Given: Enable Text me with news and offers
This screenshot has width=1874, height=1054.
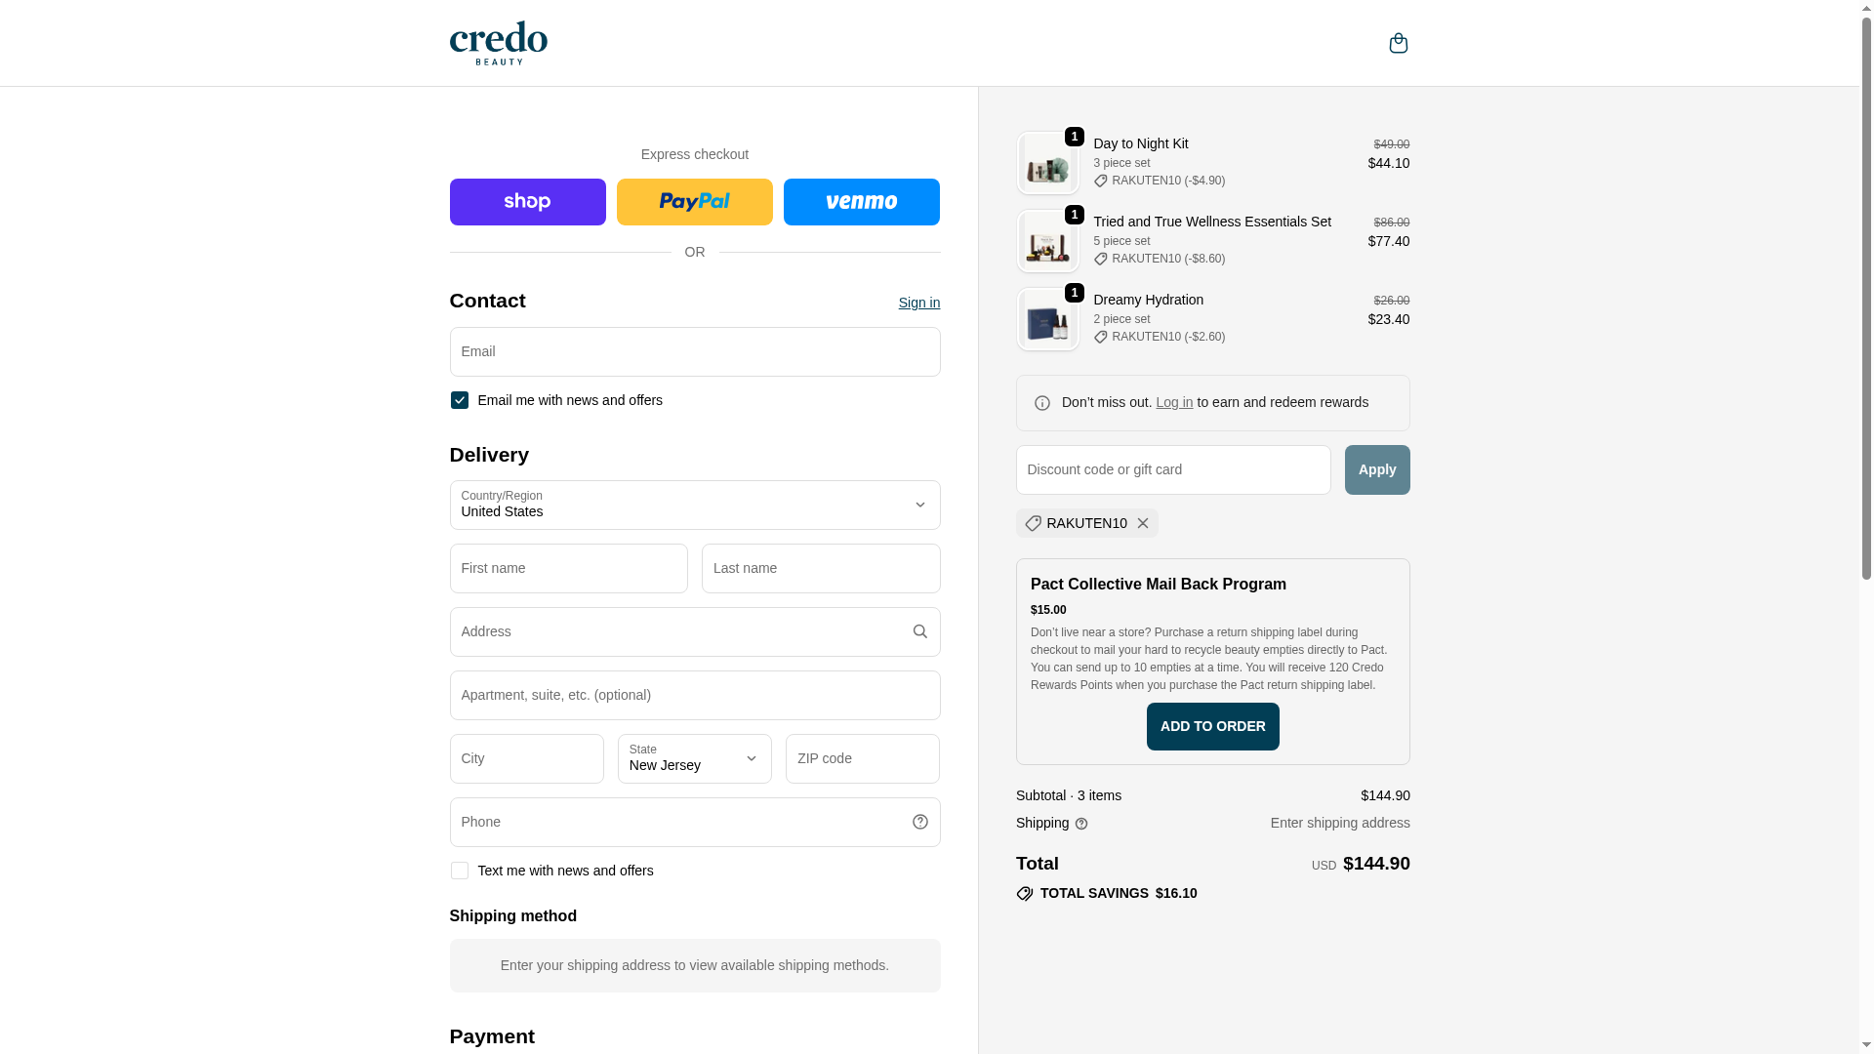Looking at the screenshot, I should (460, 871).
